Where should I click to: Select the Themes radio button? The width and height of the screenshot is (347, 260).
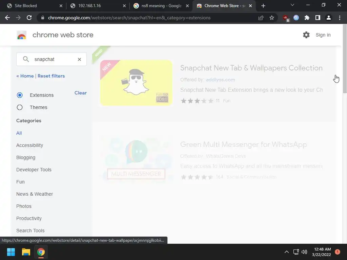point(20,107)
